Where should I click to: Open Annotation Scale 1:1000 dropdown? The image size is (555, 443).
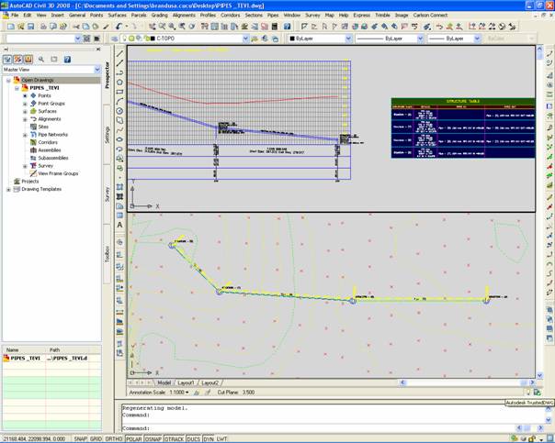tap(179, 393)
